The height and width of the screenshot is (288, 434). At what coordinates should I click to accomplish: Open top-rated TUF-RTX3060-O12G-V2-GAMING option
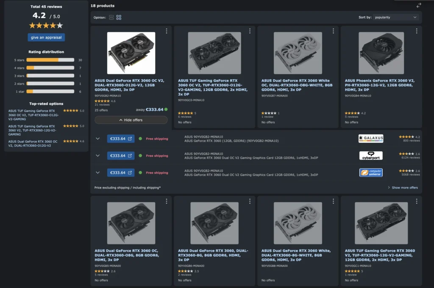point(33,115)
